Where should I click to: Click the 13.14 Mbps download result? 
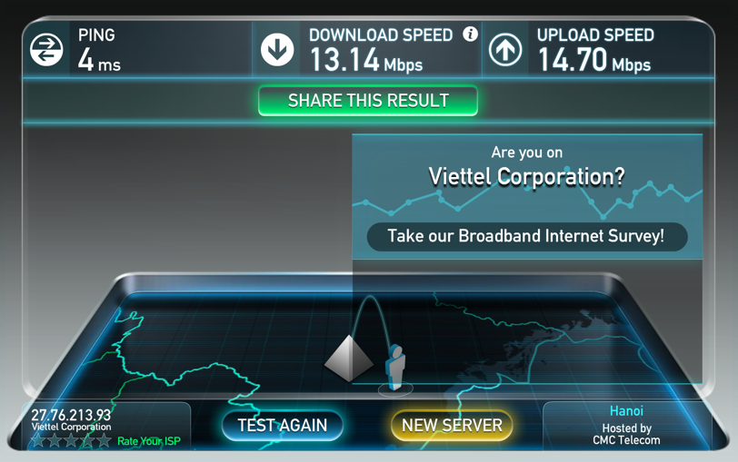[366, 60]
